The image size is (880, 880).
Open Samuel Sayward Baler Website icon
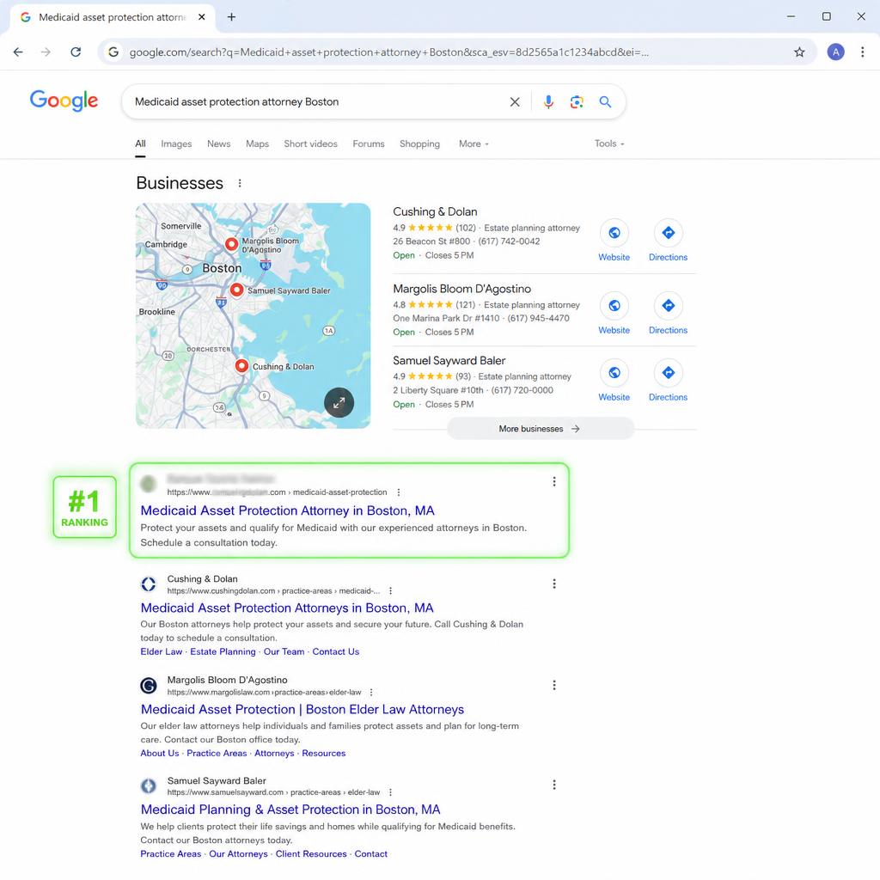[x=614, y=372]
